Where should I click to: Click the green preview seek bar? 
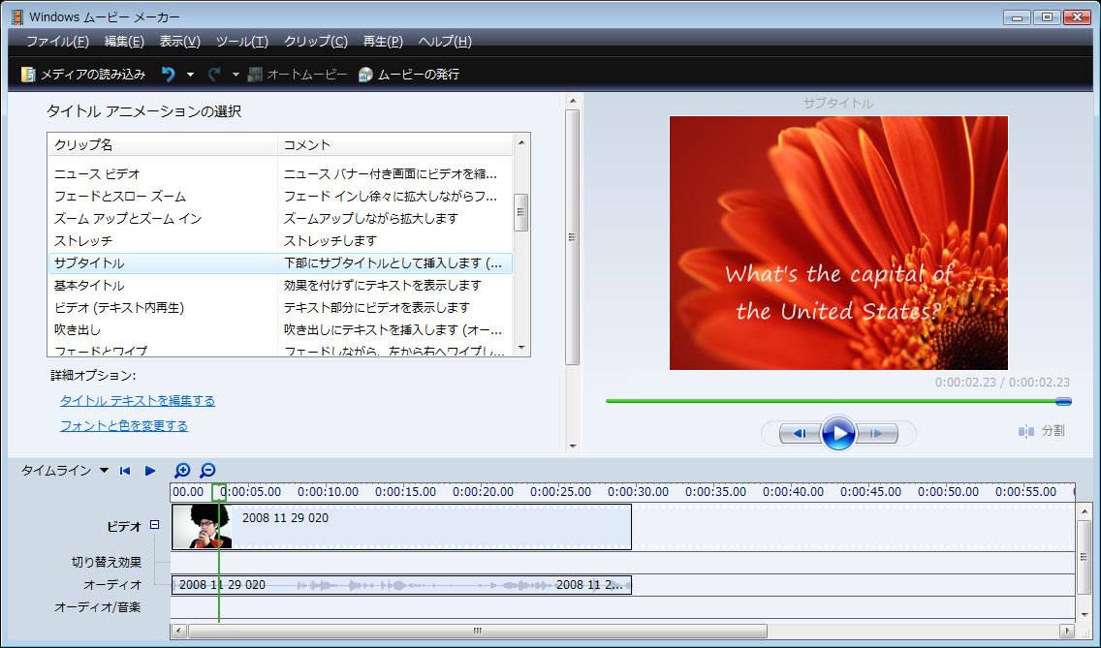[834, 401]
